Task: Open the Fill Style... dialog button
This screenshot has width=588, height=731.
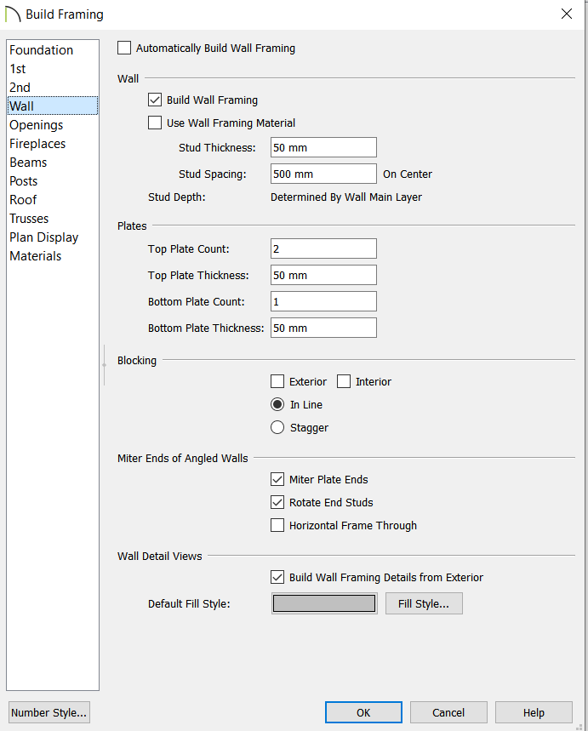Action: coord(424,603)
